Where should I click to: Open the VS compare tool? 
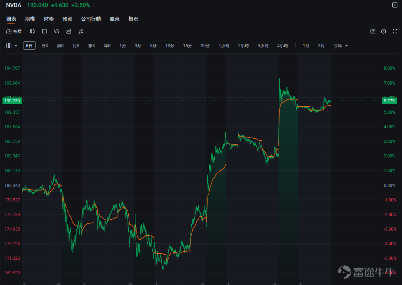pyautogui.click(x=57, y=31)
